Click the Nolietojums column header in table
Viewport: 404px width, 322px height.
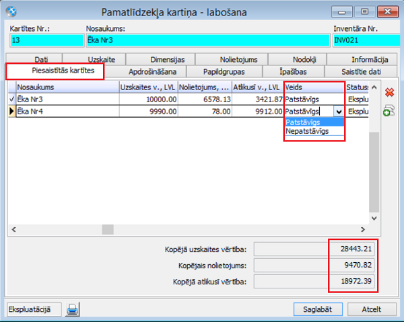tap(205, 87)
